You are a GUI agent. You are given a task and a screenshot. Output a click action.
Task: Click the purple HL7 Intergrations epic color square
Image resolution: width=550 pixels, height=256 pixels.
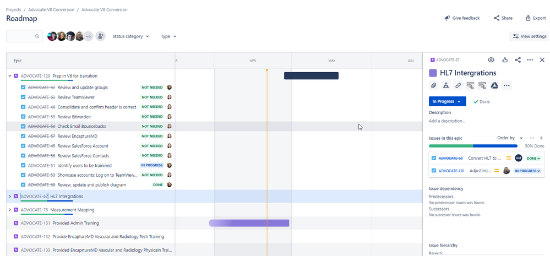point(433,73)
